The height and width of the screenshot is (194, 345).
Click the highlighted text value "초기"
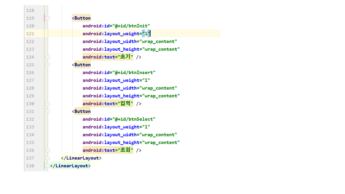pos(126,57)
